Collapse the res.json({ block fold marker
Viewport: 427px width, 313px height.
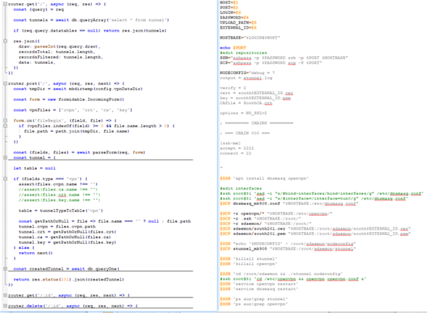click(5, 41)
